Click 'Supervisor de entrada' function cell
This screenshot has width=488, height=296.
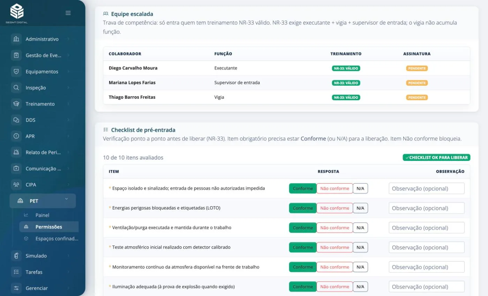(x=237, y=83)
